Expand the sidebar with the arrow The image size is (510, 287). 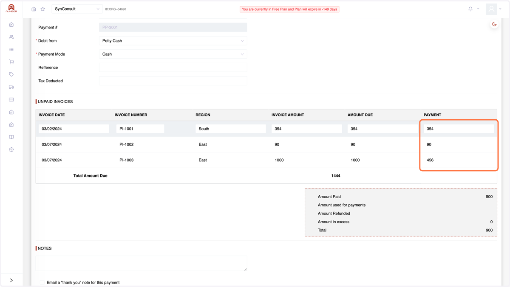coord(11,280)
